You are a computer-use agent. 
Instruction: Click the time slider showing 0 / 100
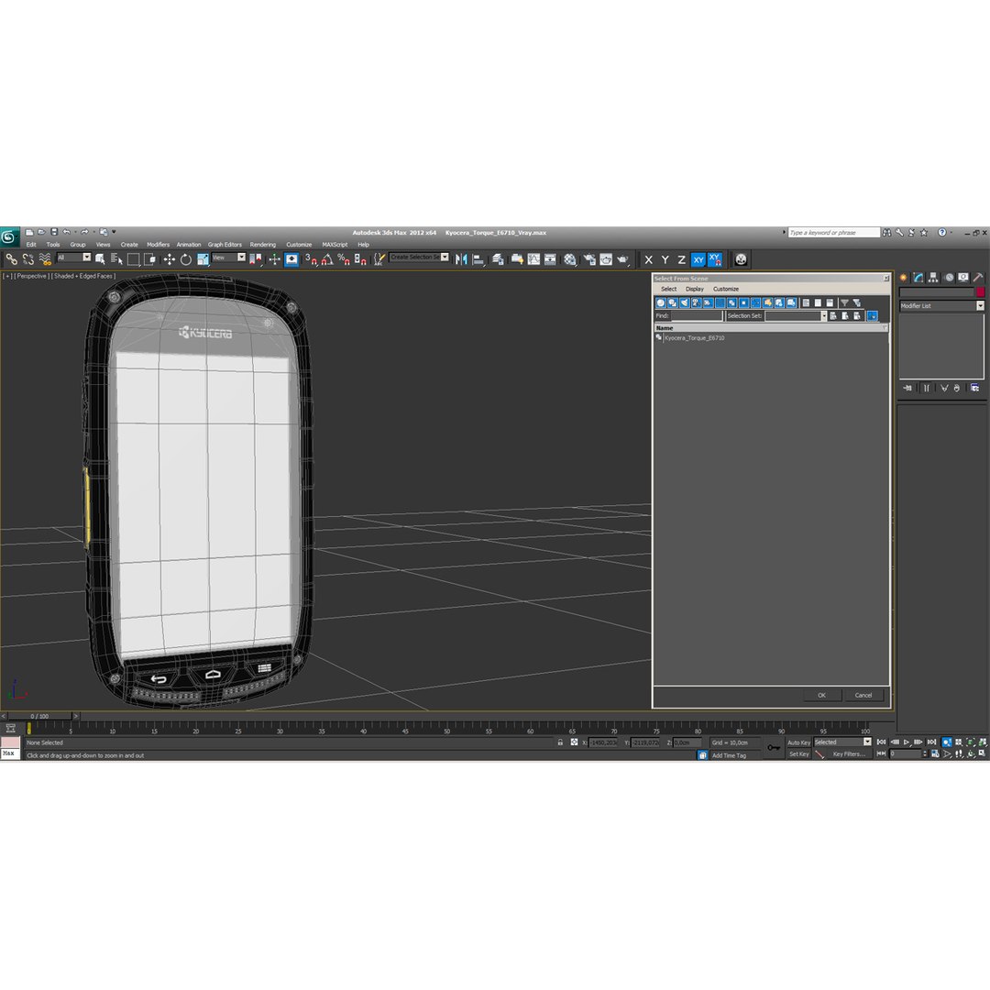tap(39, 716)
